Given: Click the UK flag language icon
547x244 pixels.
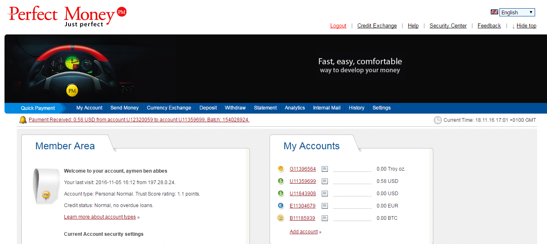Looking at the screenshot, I should tap(494, 12).
